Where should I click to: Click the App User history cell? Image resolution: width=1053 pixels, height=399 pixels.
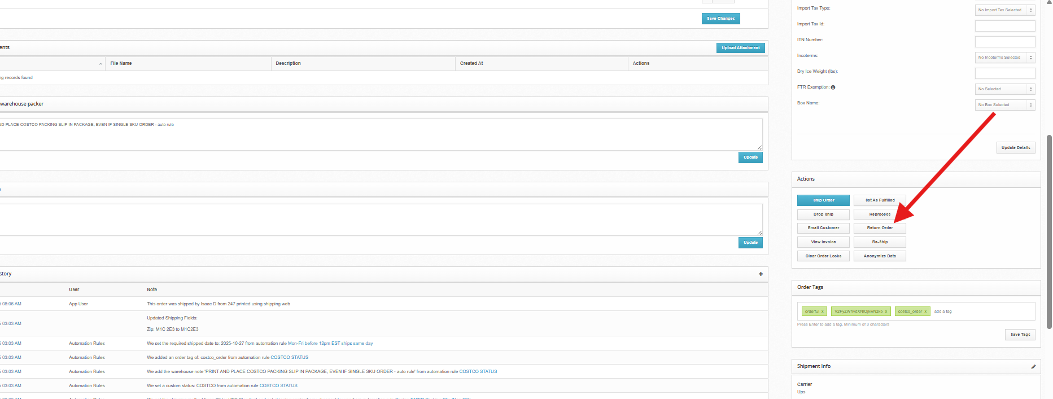pyautogui.click(x=78, y=304)
